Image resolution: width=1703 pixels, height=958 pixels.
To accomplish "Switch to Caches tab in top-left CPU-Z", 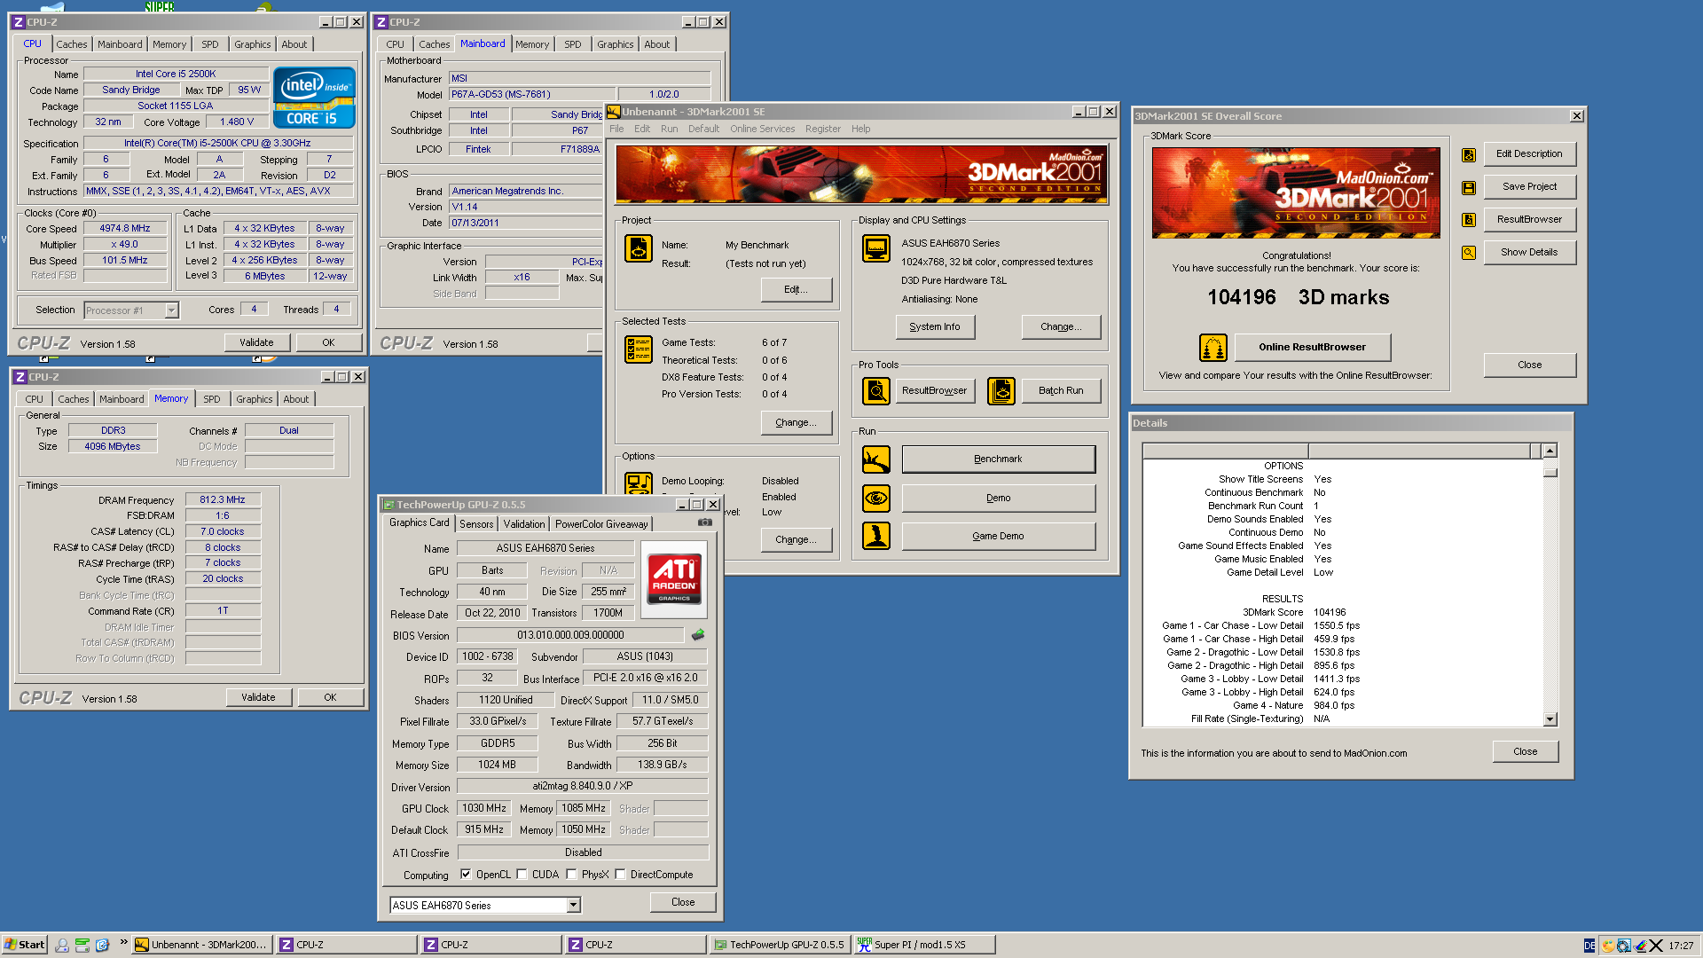I will pyautogui.click(x=72, y=44).
